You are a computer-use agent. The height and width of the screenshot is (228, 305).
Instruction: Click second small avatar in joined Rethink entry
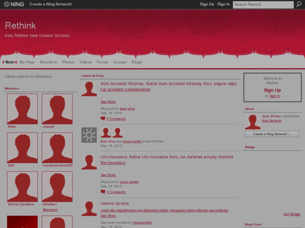[x=117, y=133]
